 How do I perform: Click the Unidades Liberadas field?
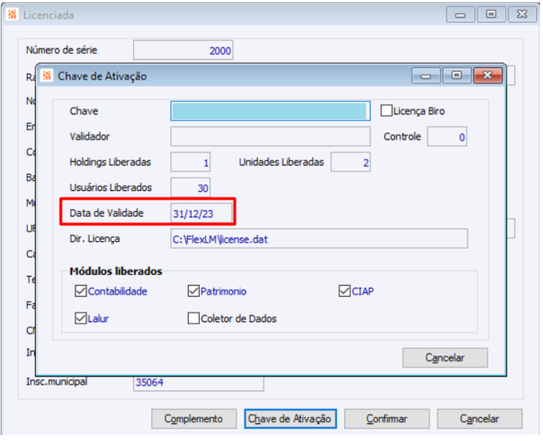[x=350, y=162]
